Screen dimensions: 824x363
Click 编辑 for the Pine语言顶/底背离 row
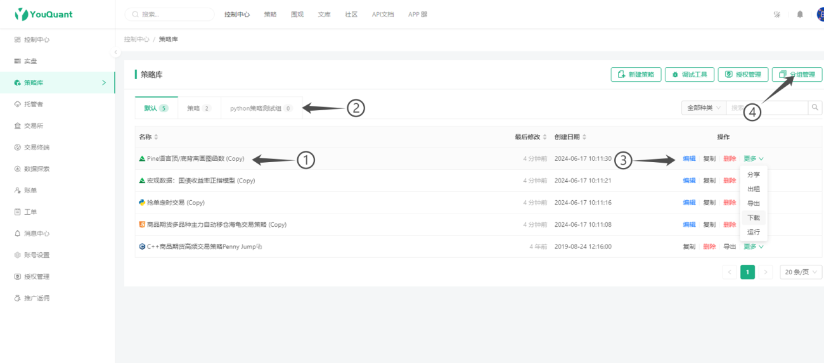689,159
